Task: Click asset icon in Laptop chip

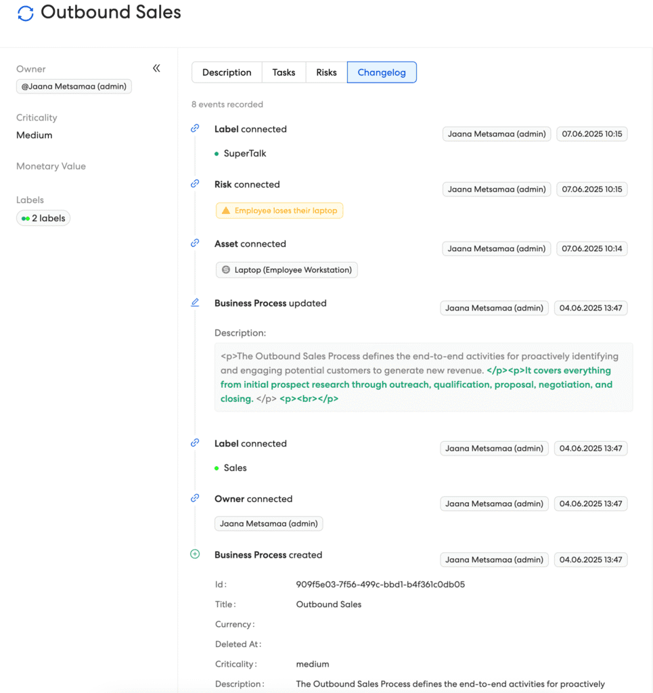Action: tap(226, 269)
